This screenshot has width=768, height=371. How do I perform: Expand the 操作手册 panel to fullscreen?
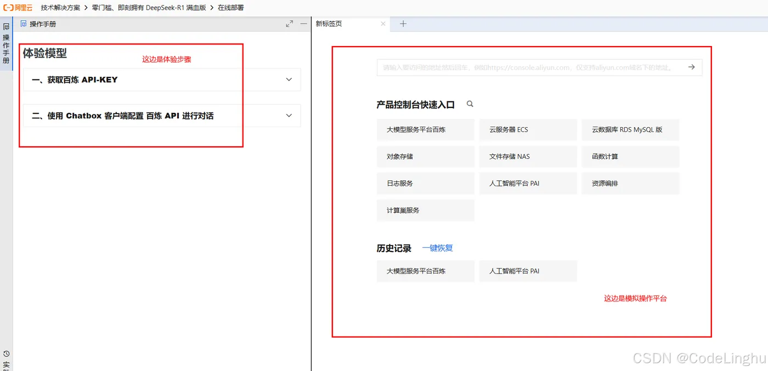click(290, 24)
